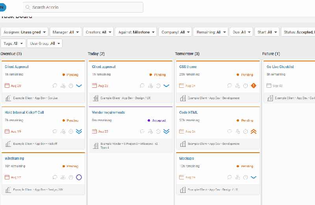Click assignee icon on Wireframing card
This screenshot has width=315, height=205.
click(x=63, y=177)
